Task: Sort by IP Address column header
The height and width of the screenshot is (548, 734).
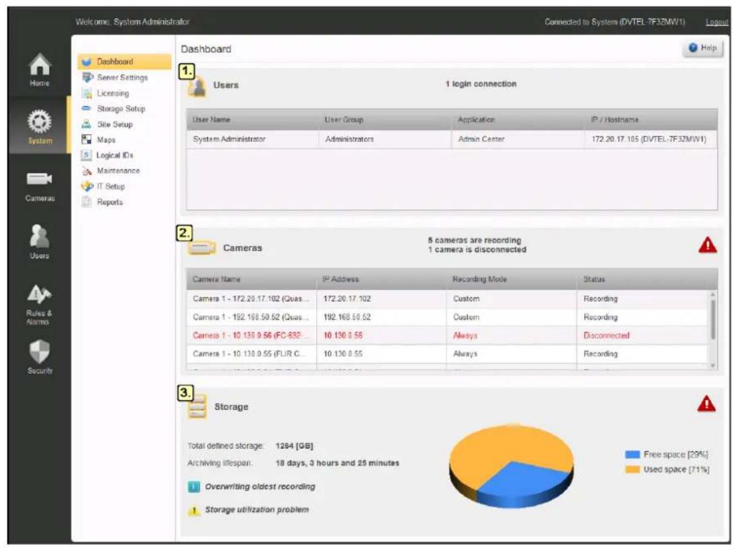Action: 381,280
